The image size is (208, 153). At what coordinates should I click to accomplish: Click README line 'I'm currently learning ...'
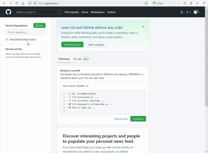tap(88, 101)
